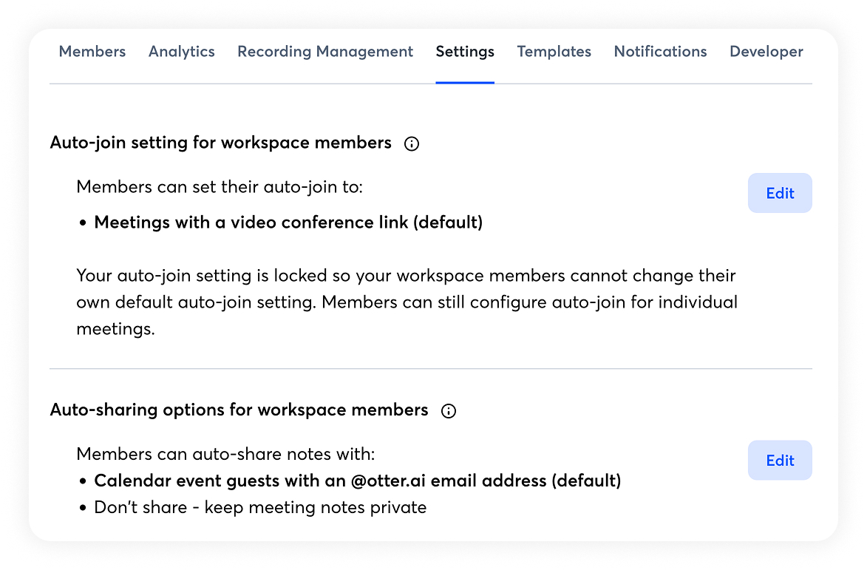Click the locked auto-join explanation paragraph
The height and width of the screenshot is (570, 867).
[x=407, y=302]
